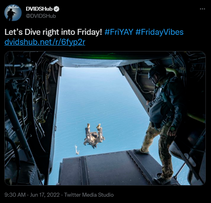Screen dimensions: 211x203
Task: Click the nearest freefalling skydiver in the photo
Action: tap(94, 136)
